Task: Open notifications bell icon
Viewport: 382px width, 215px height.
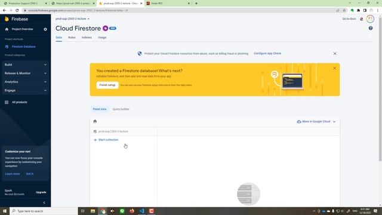Action: coord(362,19)
